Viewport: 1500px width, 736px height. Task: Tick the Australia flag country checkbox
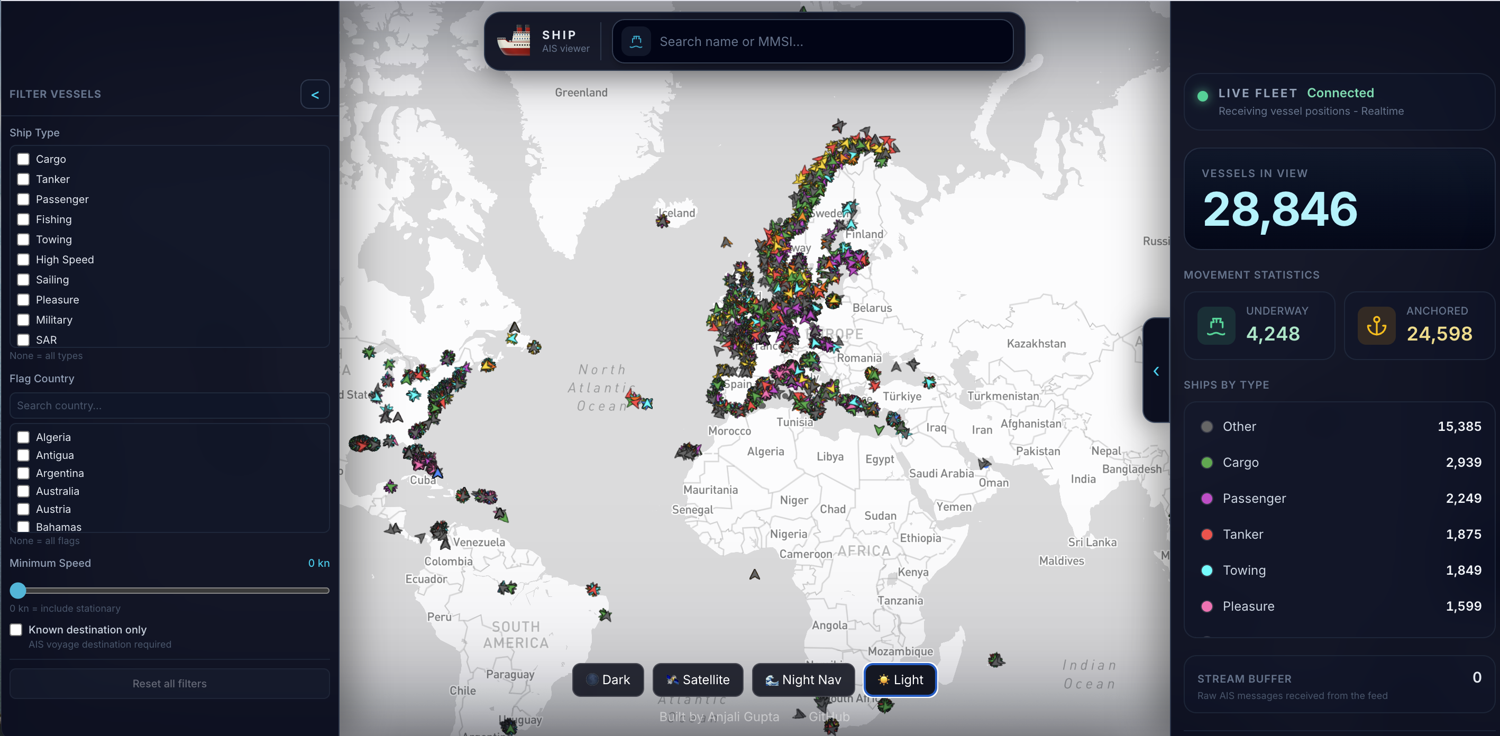23,491
